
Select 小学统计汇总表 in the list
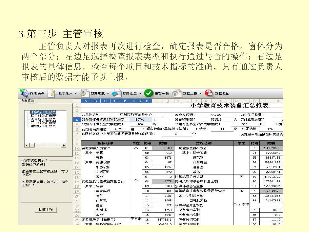coord(43,112)
